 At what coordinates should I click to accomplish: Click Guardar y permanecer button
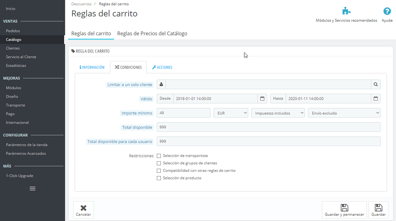(344, 210)
